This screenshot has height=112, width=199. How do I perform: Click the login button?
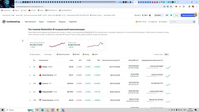pyautogui.click(x=177, y=15)
